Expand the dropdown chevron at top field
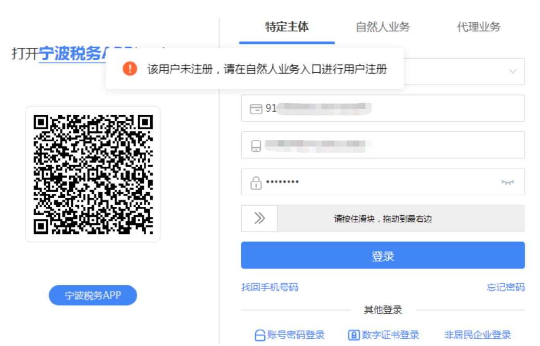The image size is (540, 346). click(x=513, y=72)
